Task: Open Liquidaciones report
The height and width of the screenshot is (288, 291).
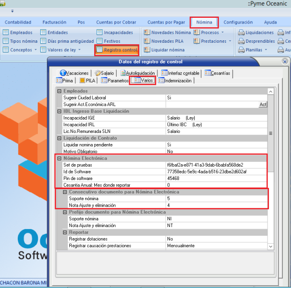Action: tap(259, 33)
